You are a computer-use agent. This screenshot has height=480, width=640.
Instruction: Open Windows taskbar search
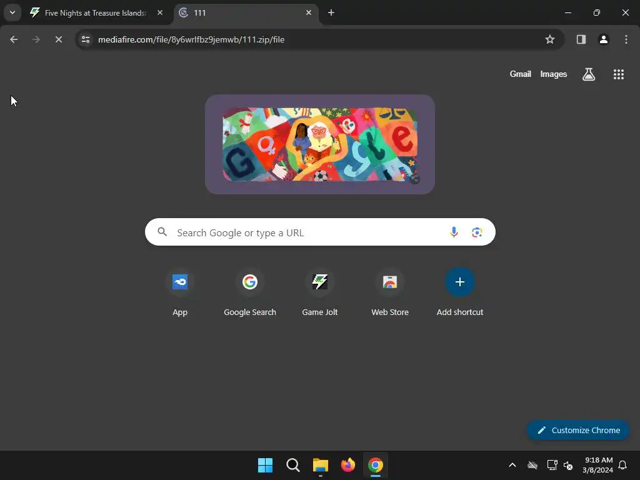tap(292, 465)
